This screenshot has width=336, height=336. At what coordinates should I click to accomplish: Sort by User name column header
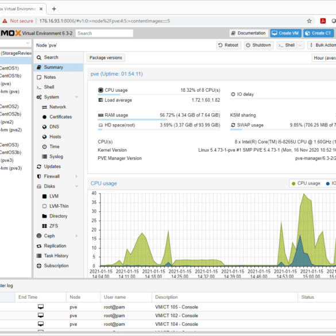[x=126, y=297]
